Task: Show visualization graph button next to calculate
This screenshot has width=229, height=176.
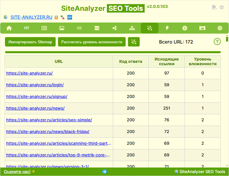Action: (x=134, y=42)
